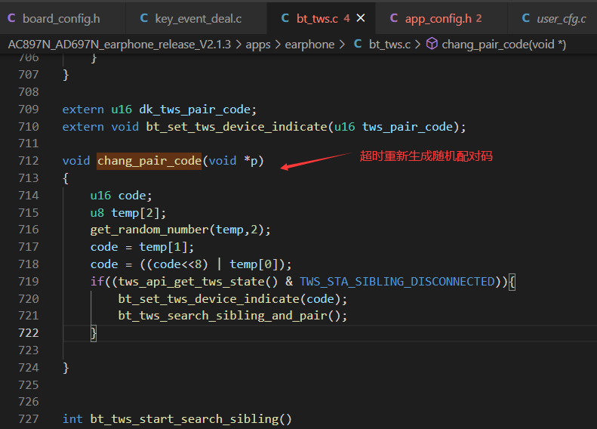Click the C icon in breadcrumb bt_tws.c

(x=358, y=44)
